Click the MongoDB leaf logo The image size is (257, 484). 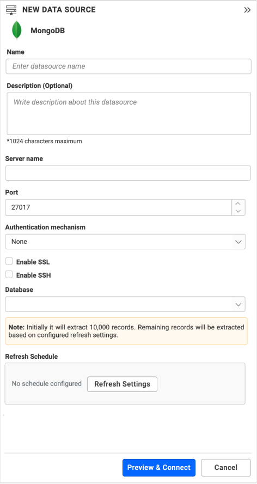click(17, 30)
